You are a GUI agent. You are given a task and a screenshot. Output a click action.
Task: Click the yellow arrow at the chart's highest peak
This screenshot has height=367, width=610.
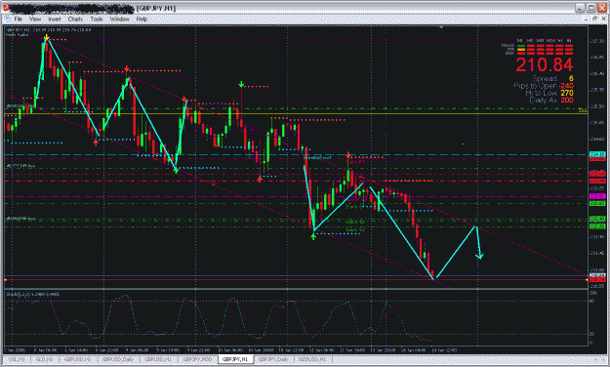click(x=46, y=37)
